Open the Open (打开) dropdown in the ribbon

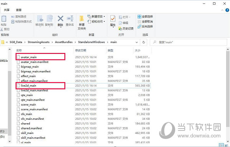(x=125, y=17)
